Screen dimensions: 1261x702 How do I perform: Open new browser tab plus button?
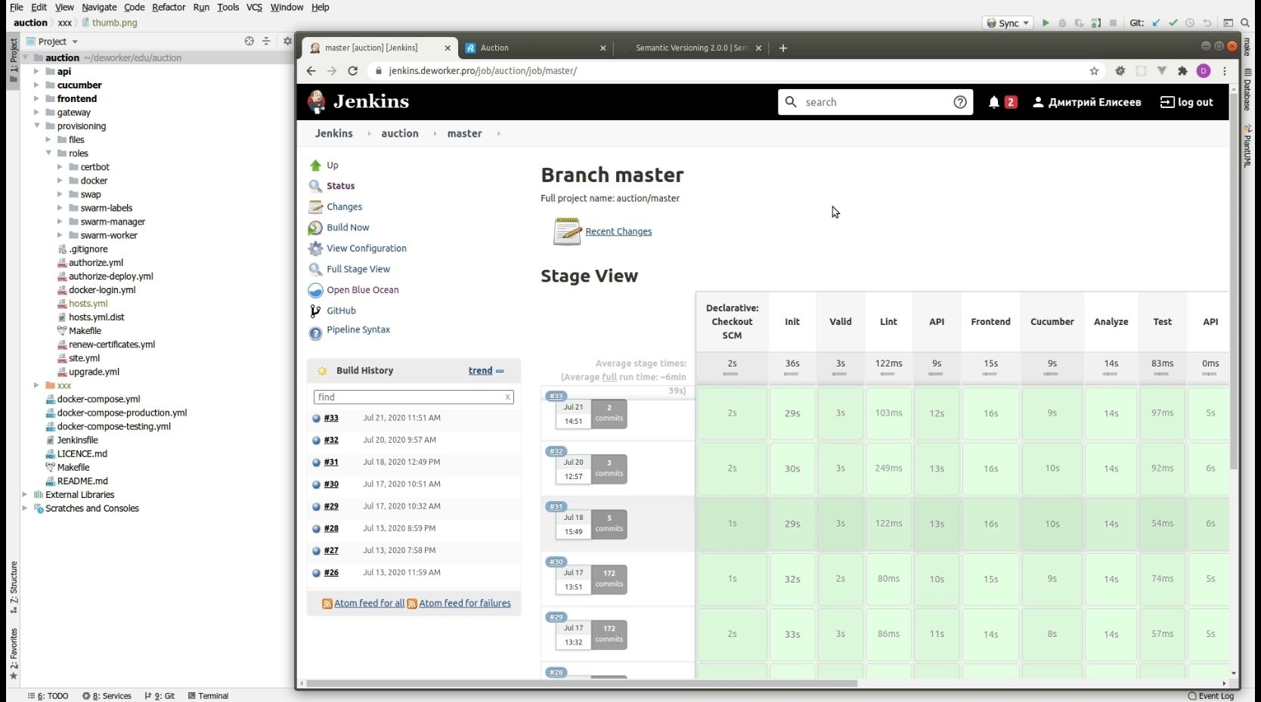783,48
